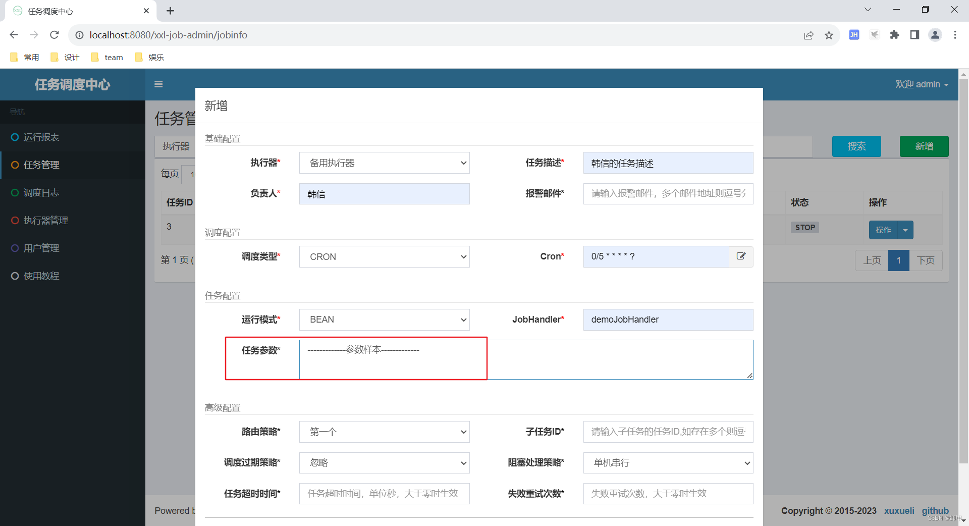Open the Chrome three-dot menu

click(955, 35)
